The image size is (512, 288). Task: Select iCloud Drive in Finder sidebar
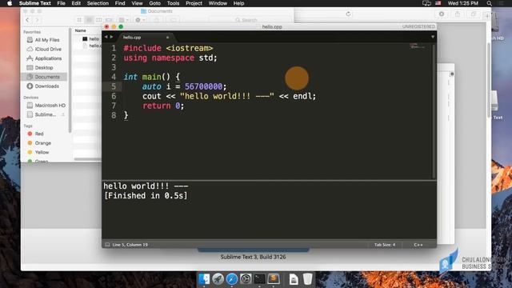pos(48,49)
